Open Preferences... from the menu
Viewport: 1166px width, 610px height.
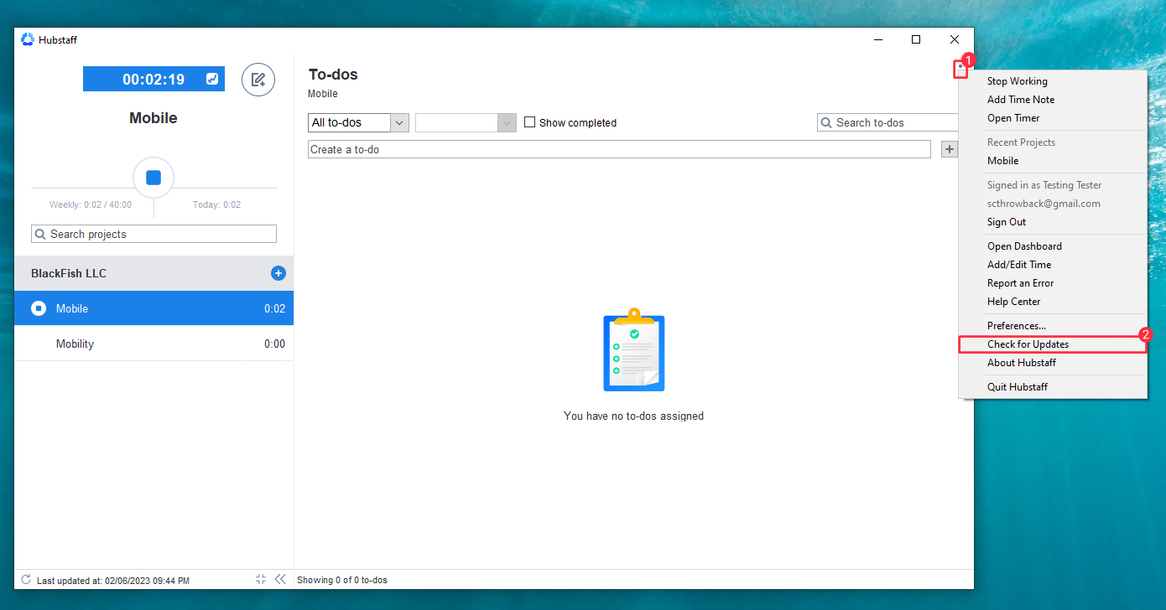point(1053,326)
